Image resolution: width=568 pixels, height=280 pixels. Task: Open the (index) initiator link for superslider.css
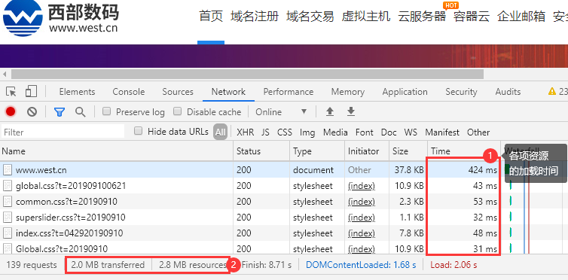(362, 218)
